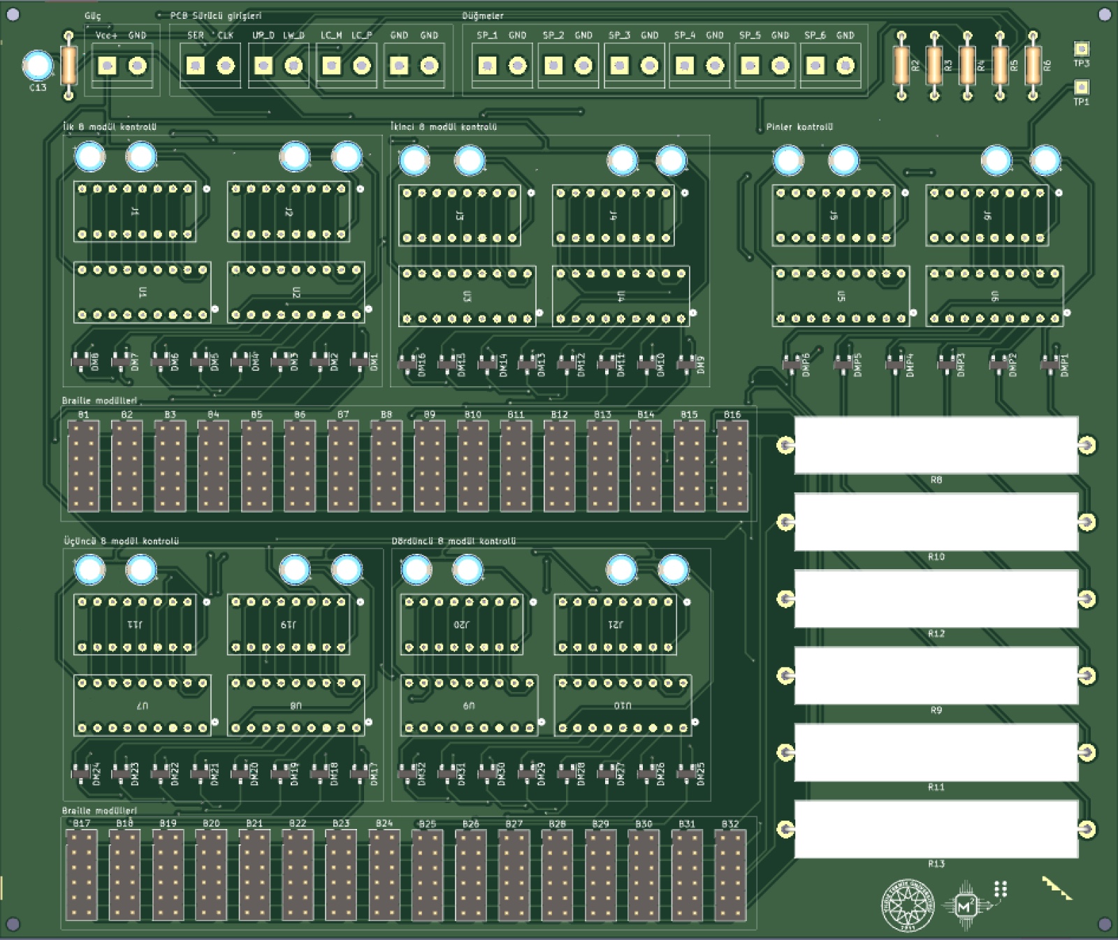Viewport: 1118px width, 940px height.
Task: Click the SER input terminal pad
Action: pyautogui.click(x=195, y=66)
